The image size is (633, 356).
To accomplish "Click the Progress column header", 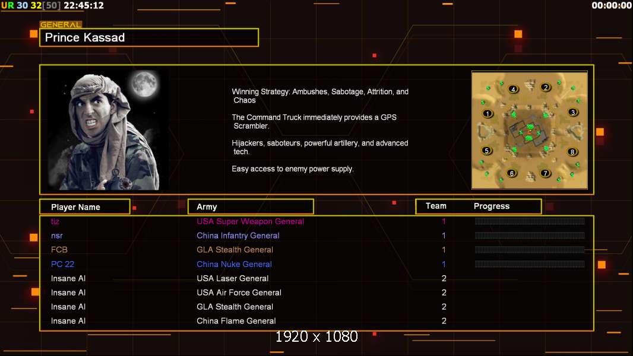I will pyautogui.click(x=492, y=206).
